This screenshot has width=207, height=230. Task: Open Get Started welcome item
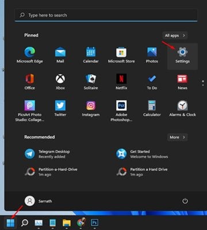(142, 154)
